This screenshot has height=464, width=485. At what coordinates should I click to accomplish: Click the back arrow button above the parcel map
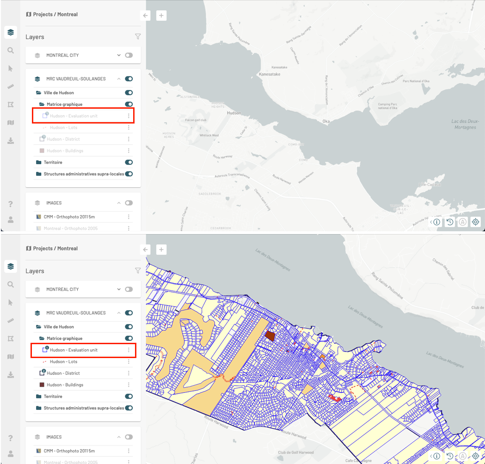click(x=146, y=250)
